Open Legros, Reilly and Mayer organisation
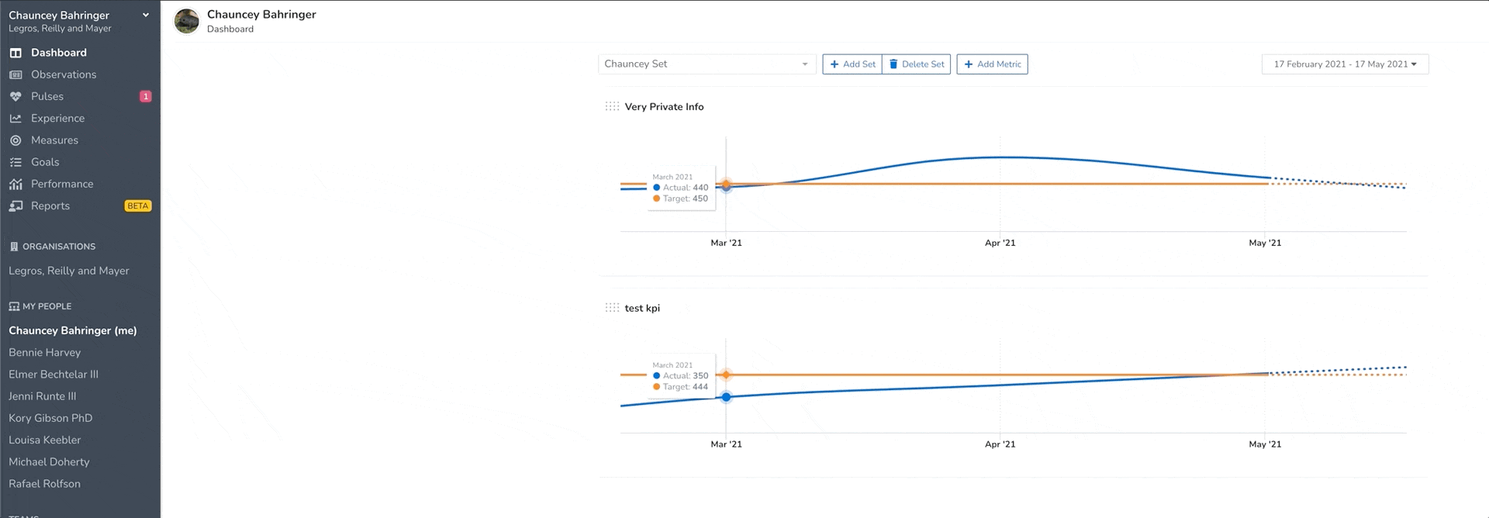The height and width of the screenshot is (518, 1489). point(69,271)
